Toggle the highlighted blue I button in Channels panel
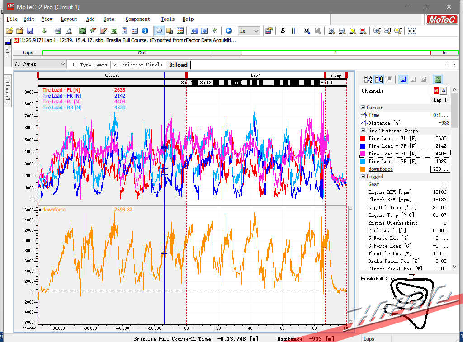This screenshot has width=463, height=342. click(403, 79)
